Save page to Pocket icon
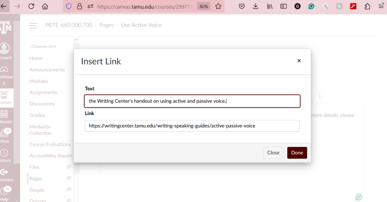Screen dimensions: 387x202 click(x=241, y=6)
